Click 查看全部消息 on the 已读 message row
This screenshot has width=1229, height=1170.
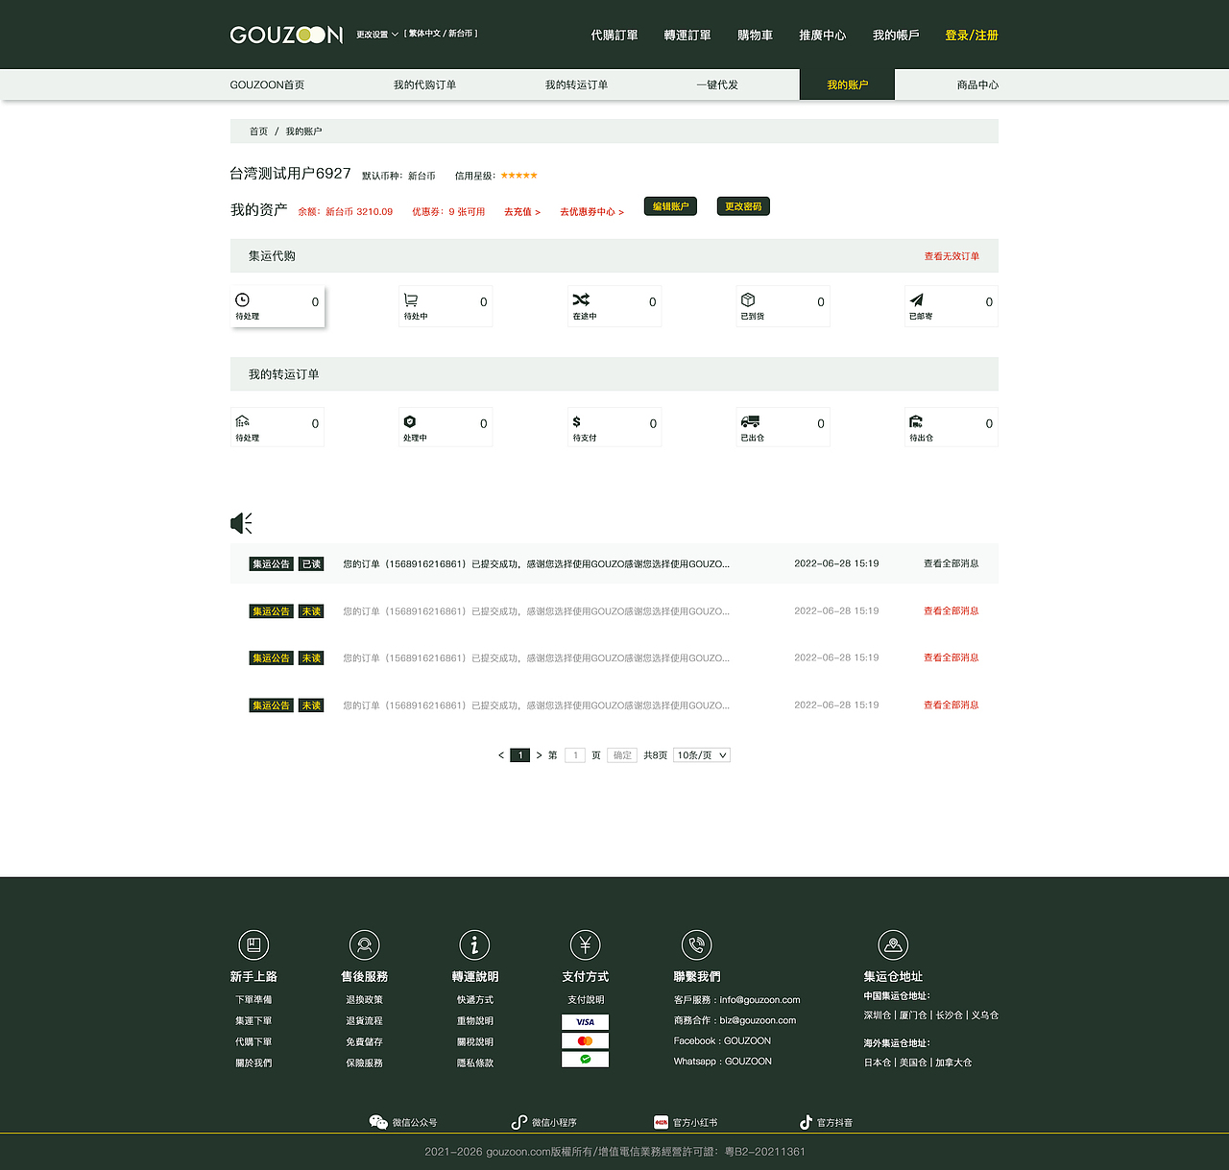pos(951,563)
